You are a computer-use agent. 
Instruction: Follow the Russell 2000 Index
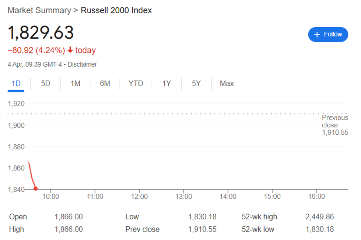(328, 35)
